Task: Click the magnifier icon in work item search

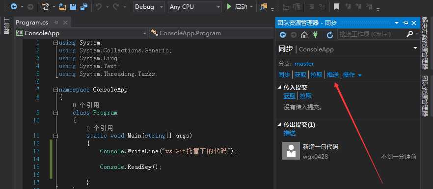Action: [410, 34]
